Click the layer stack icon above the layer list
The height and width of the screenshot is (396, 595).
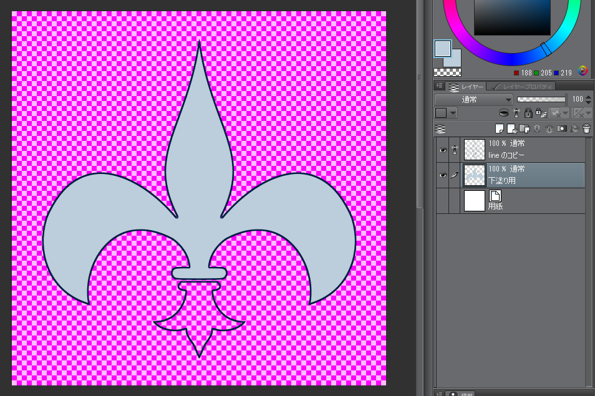tap(440, 129)
